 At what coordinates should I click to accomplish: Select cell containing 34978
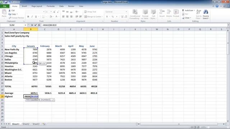58,73
